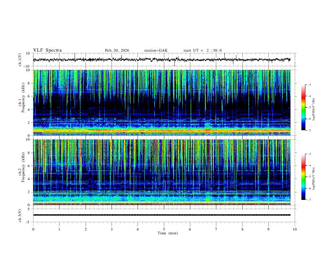The image size is (332, 257).
Task: Click the "5" tick of the ch.3(V) axis
Action: click(29, 209)
